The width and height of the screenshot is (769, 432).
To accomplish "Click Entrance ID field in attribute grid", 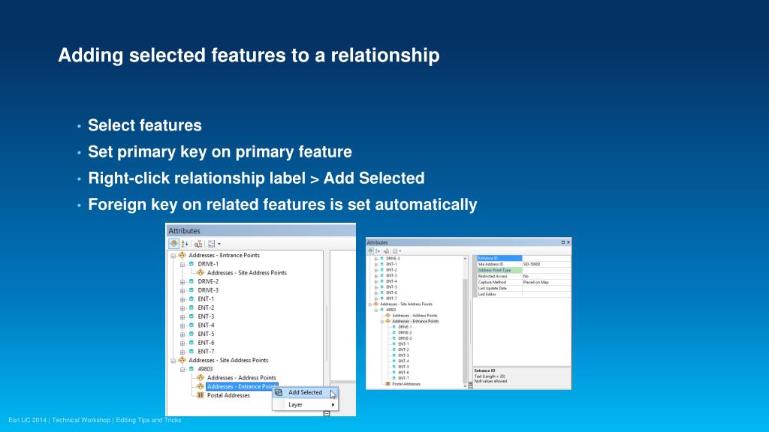I will pos(499,258).
